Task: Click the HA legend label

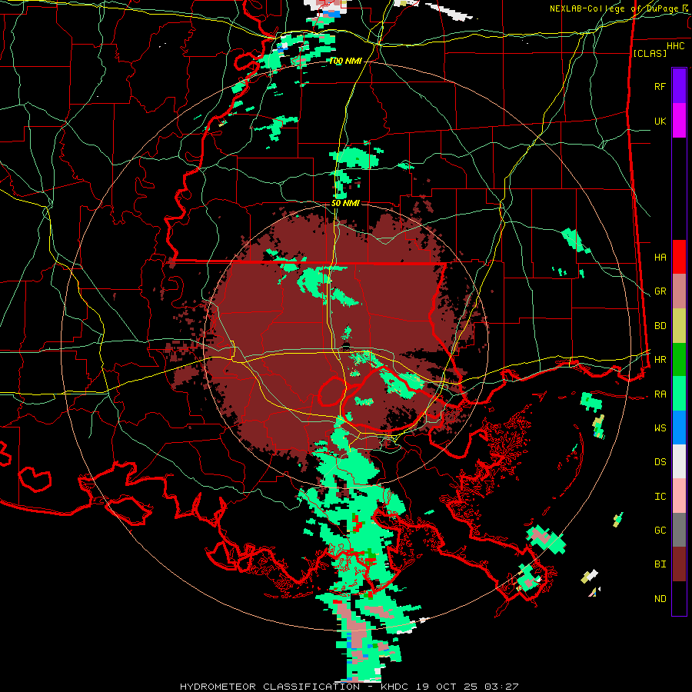Action: pyautogui.click(x=660, y=258)
